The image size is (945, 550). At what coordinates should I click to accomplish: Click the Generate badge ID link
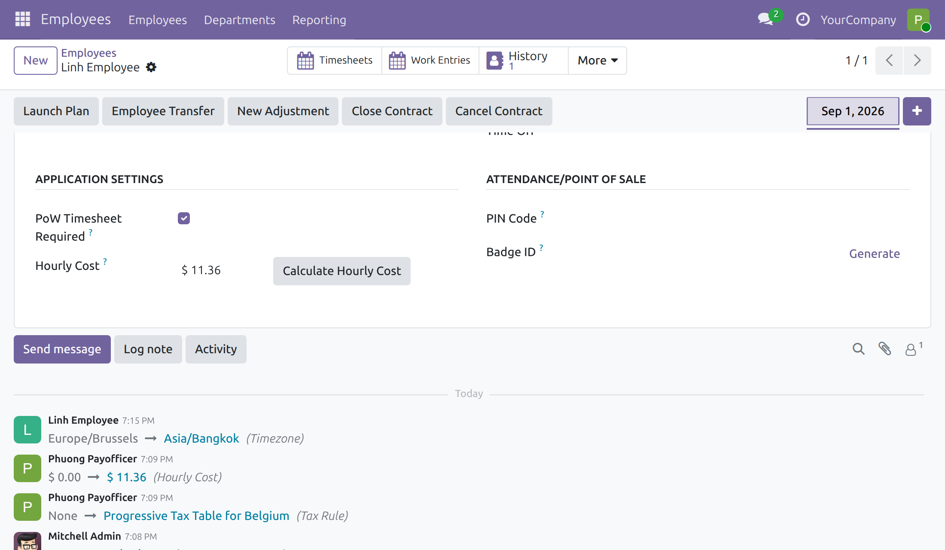coord(874,254)
